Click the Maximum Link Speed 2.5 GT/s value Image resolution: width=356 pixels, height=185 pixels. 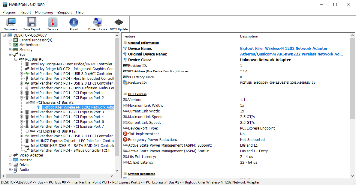[x=247, y=117]
